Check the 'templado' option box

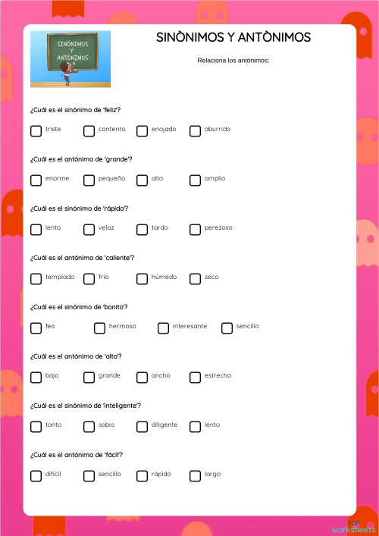click(x=36, y=279)
